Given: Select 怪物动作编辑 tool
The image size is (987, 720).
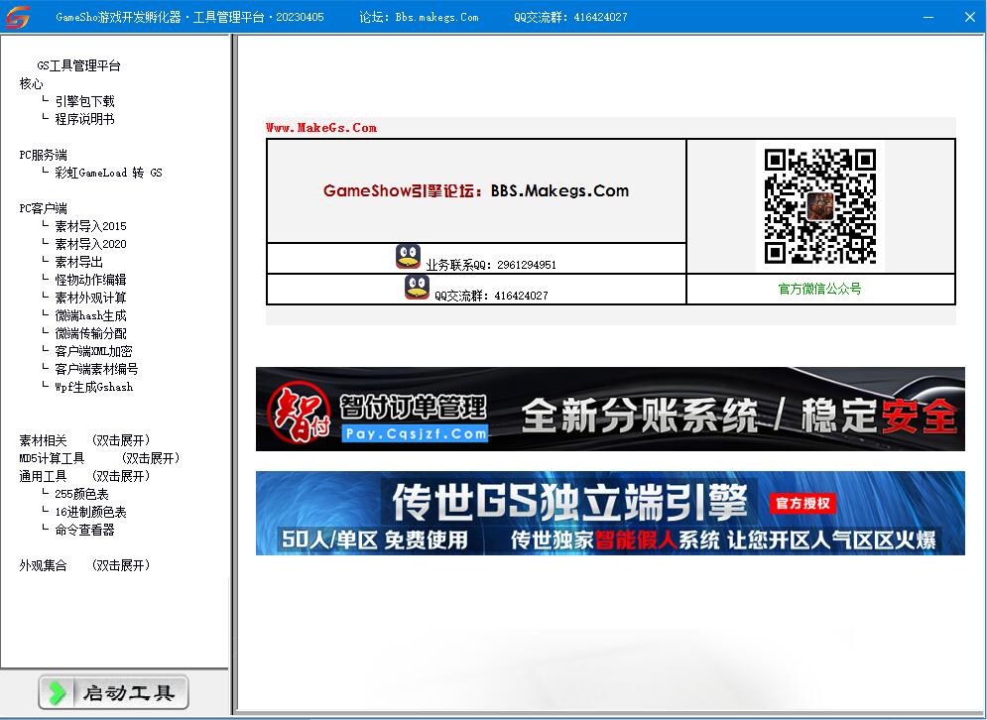Looking at the screenshot, I should (x=90, y=280).
